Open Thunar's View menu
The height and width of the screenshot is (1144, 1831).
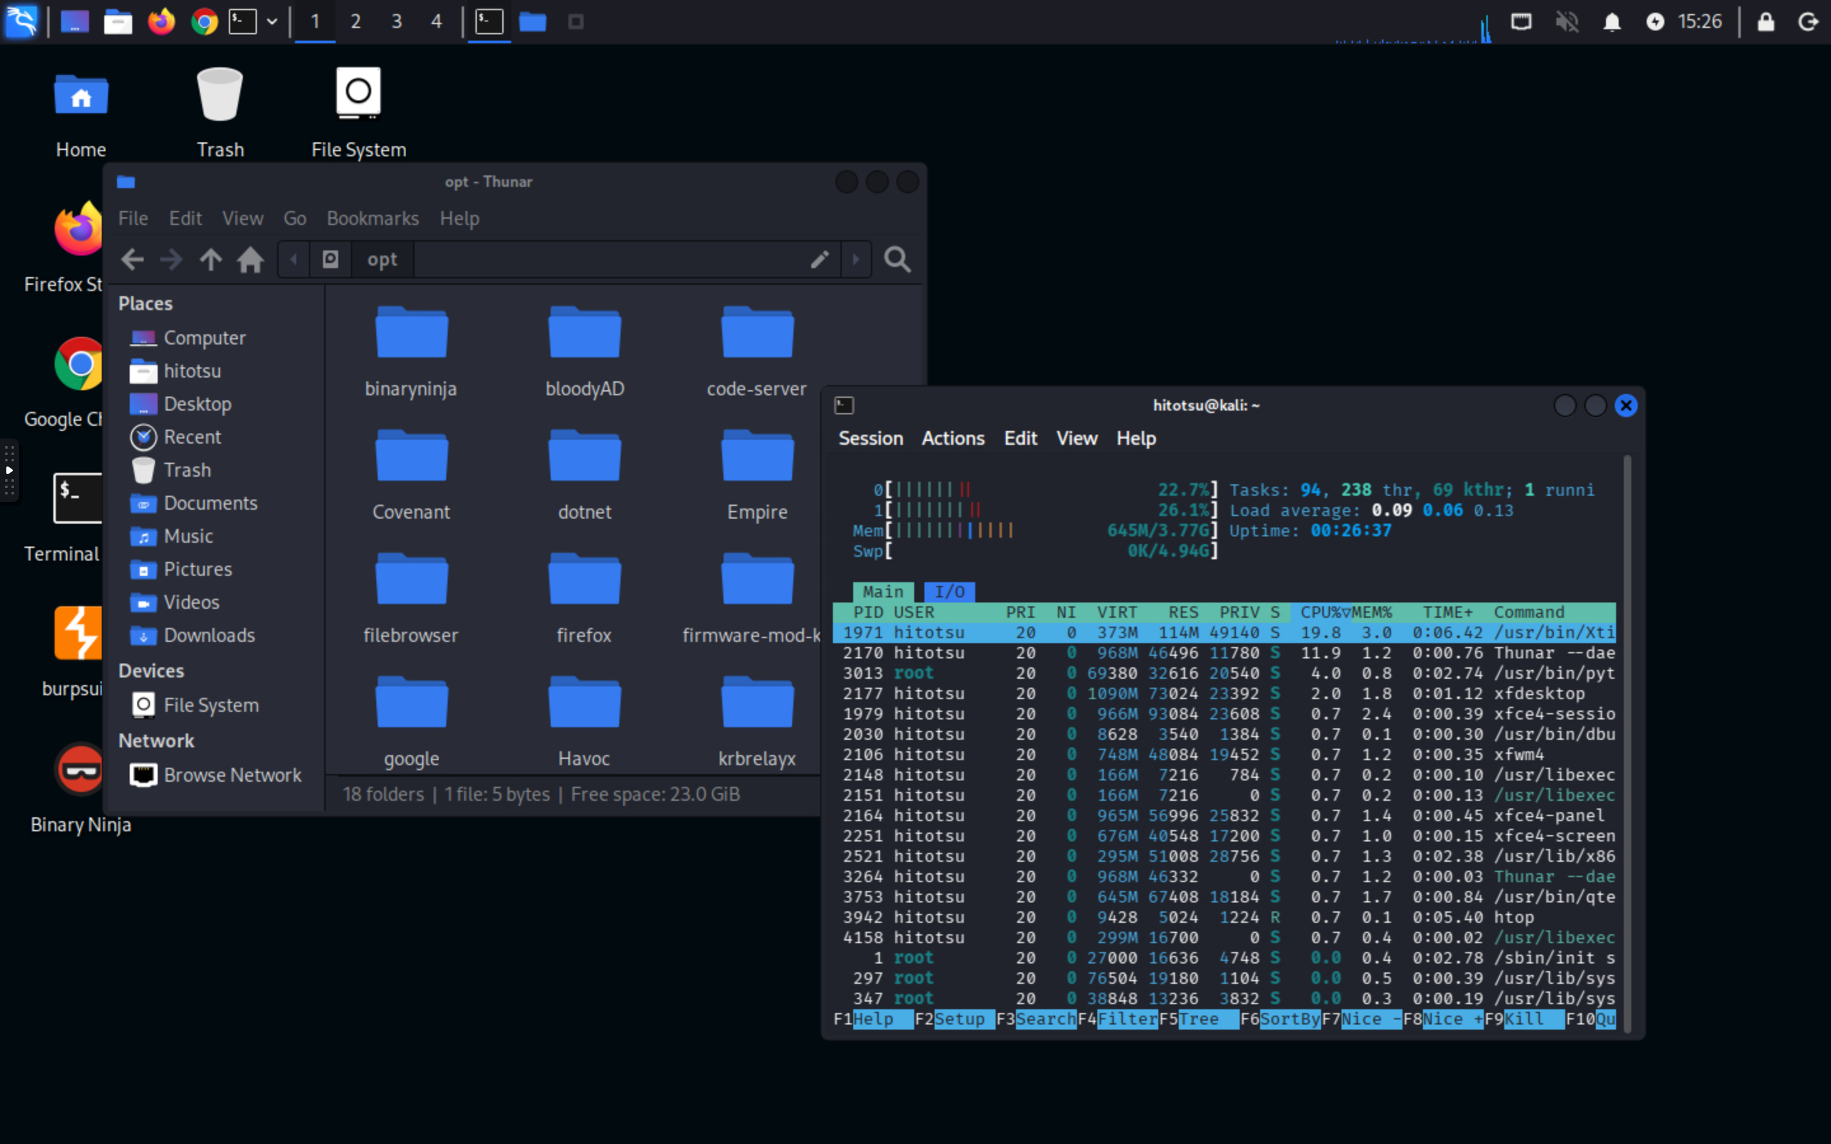coord(243,219)
